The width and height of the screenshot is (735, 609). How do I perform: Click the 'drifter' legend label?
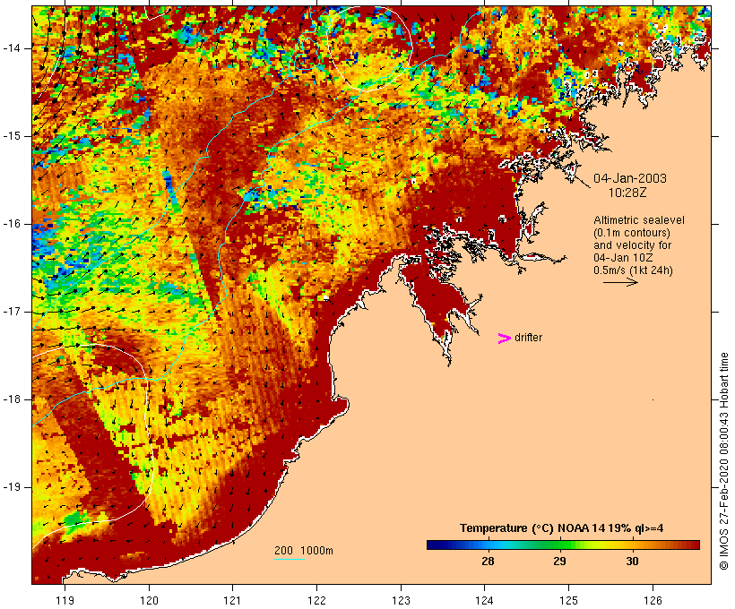coord(528,338)
